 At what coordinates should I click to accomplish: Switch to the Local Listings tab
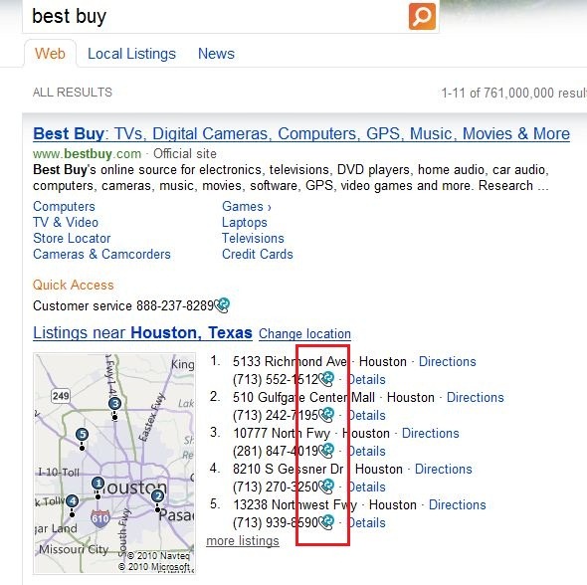(131, 54)
